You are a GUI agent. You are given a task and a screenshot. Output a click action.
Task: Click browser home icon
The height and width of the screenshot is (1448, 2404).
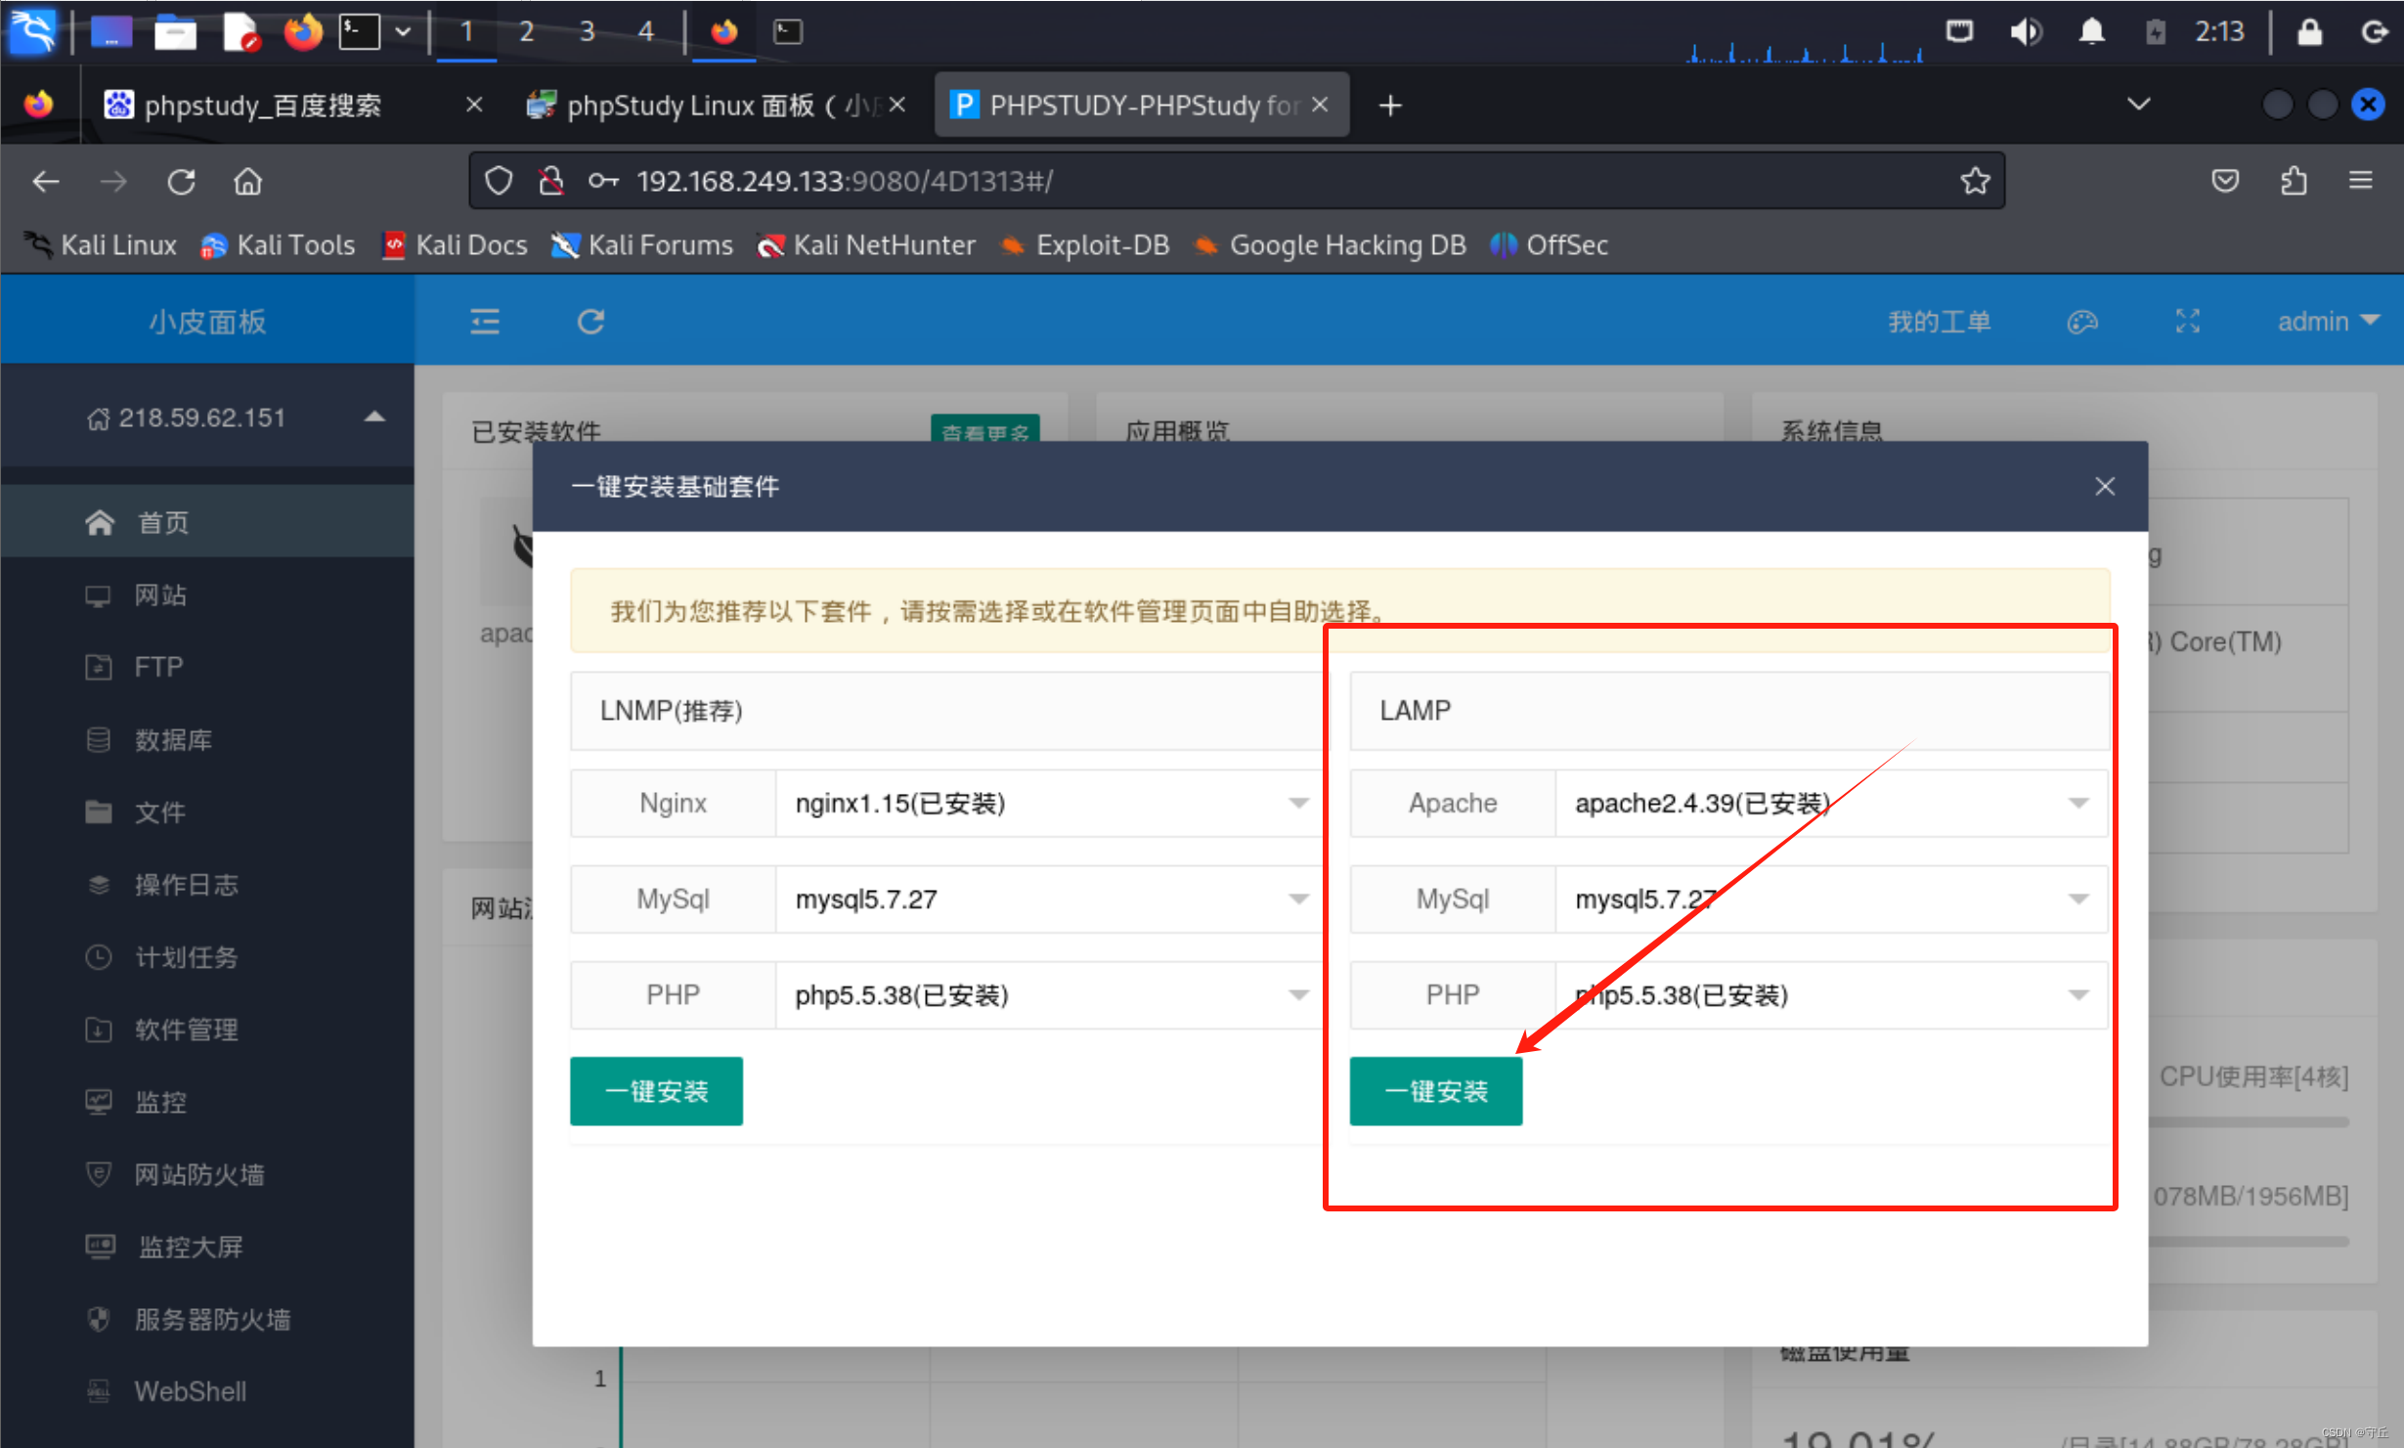(x=247, y=181)
